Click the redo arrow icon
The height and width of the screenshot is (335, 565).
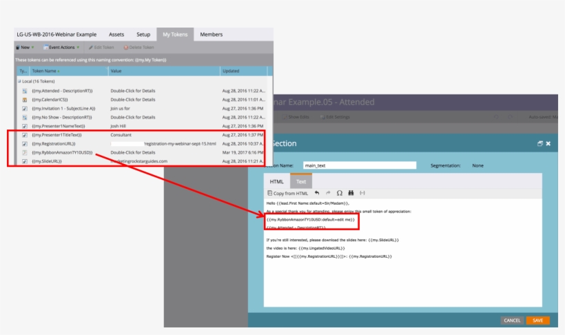328,193
